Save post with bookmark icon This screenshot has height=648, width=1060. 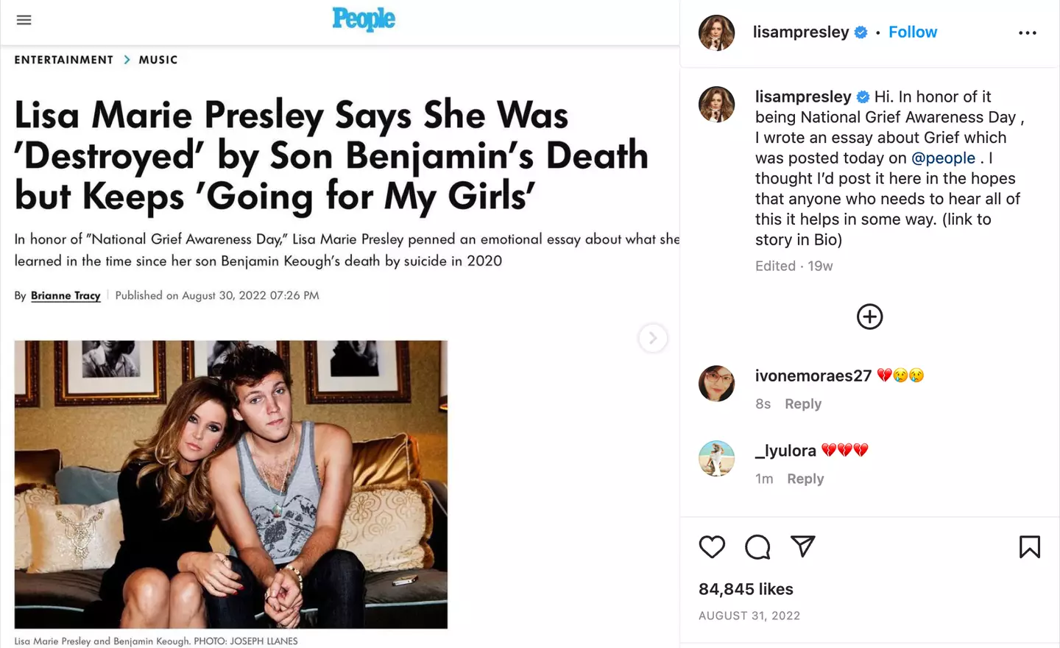point(1029,547)
